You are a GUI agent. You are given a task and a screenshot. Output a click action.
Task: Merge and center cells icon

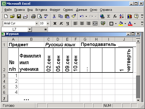pos(95,24)
